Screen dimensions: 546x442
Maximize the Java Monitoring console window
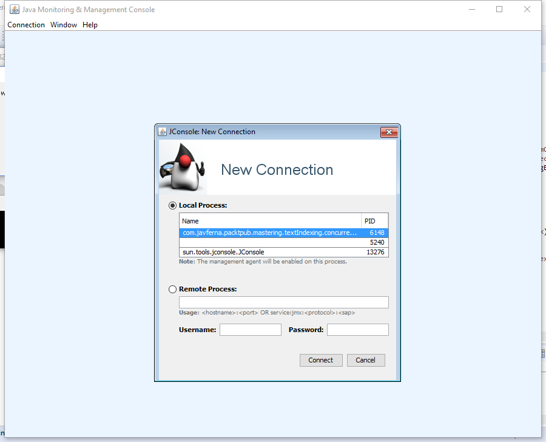[499, 10]
